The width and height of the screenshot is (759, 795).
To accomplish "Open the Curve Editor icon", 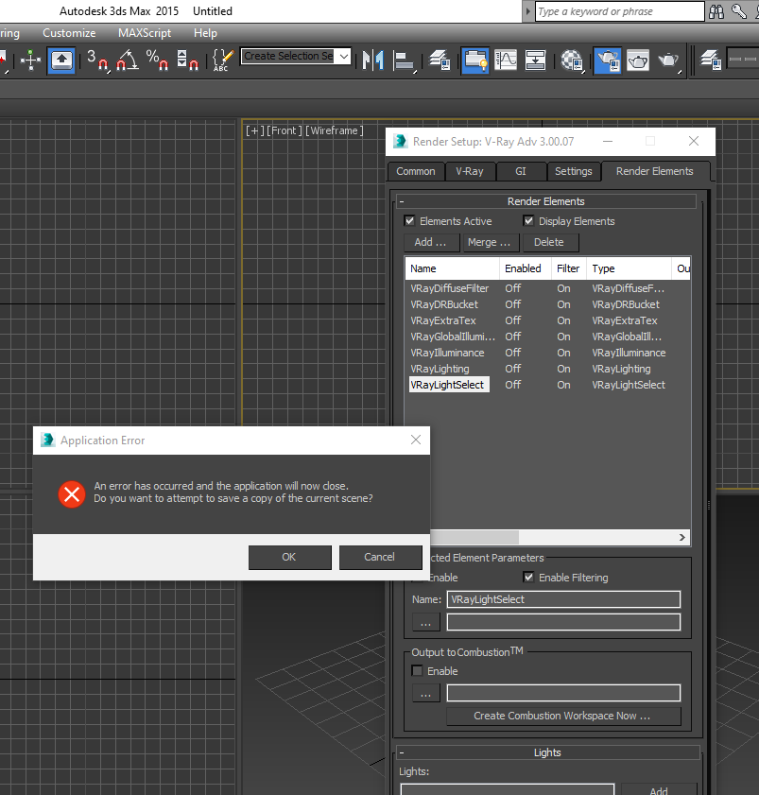I will (x=506, y=60).
